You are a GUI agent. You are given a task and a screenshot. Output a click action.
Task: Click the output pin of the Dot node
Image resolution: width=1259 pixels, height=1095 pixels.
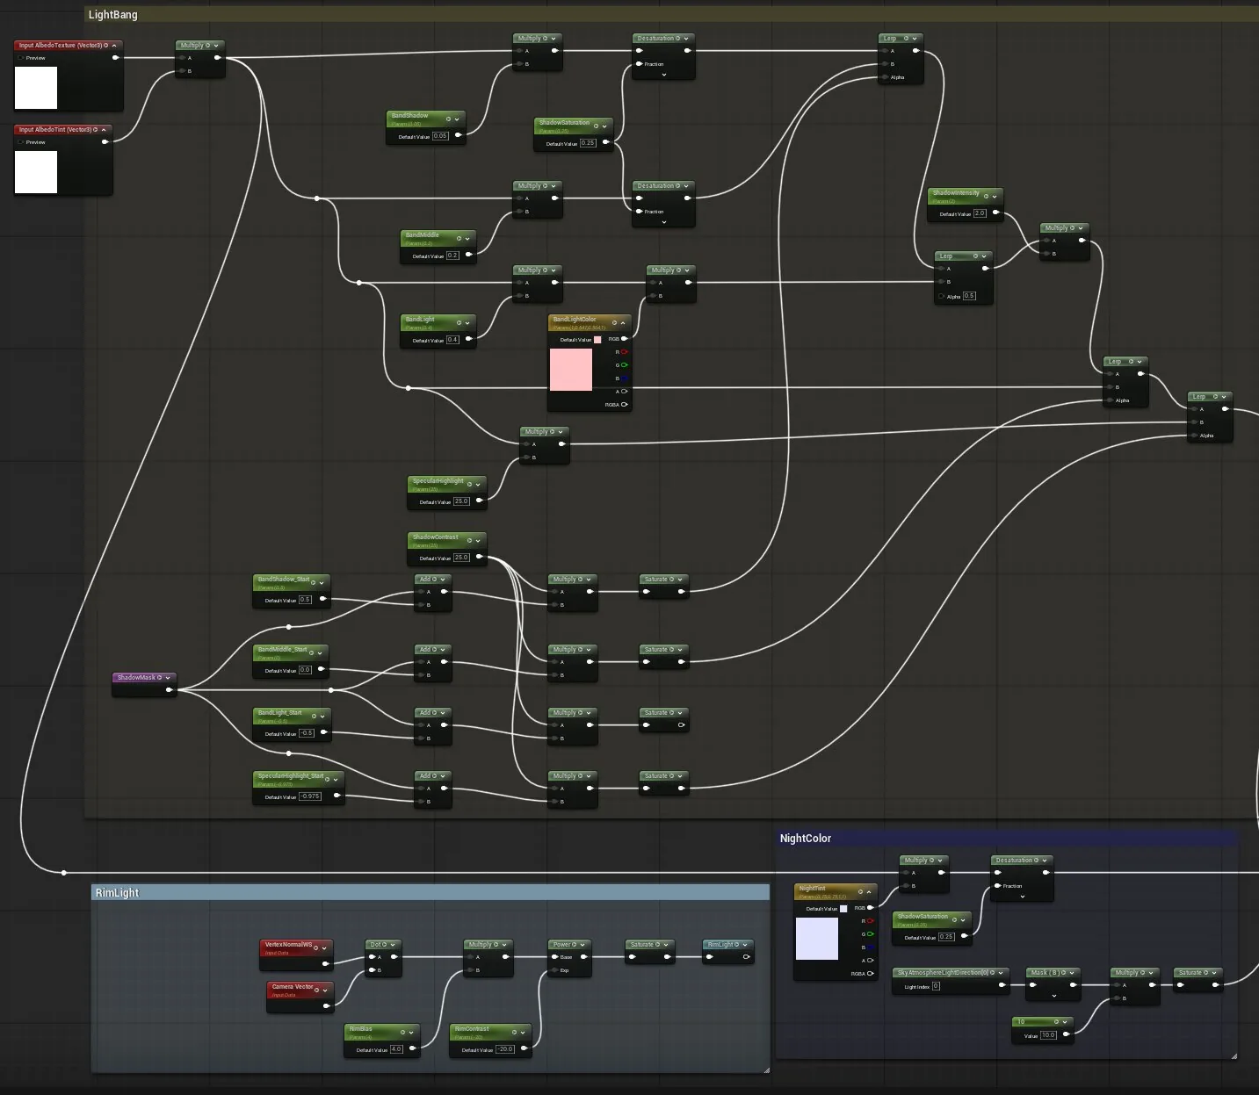[393, 957]
